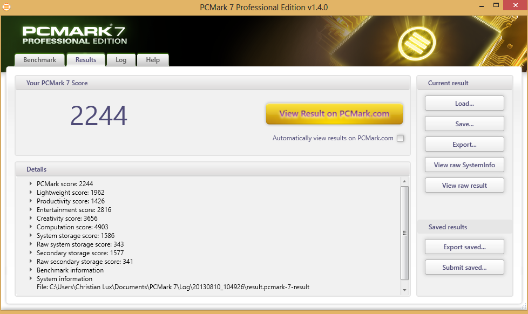Click 'Raw secondary storage score: 341' text
Image resolution: width=528 pixels, height=314 pixels.
85,262
